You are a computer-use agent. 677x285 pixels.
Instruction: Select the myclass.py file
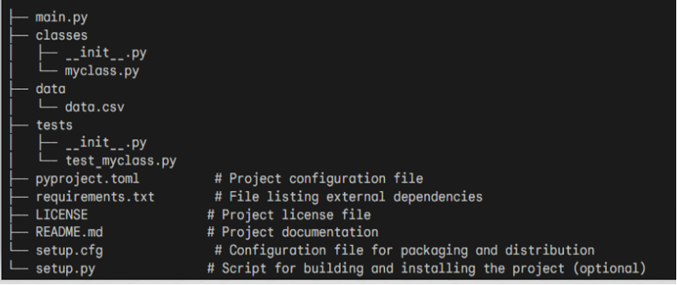coord(102,71)
